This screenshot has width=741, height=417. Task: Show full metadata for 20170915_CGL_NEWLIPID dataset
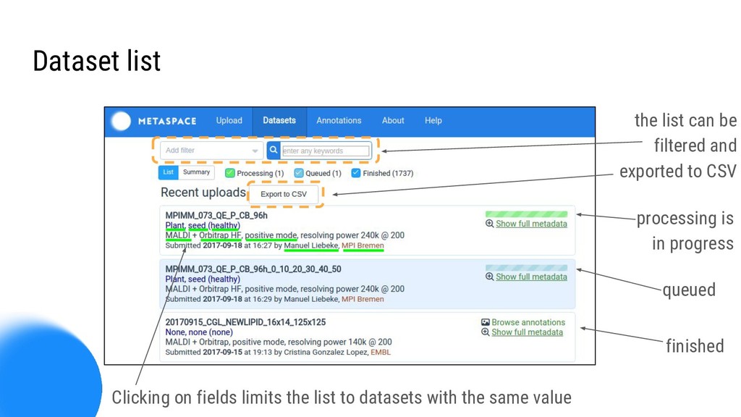coord(528,332)
